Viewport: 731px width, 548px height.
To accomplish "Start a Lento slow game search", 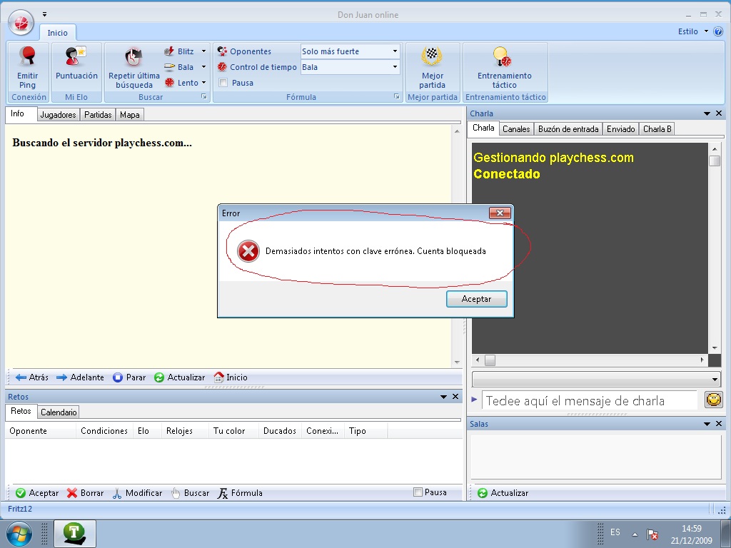I will coord(182,83).
